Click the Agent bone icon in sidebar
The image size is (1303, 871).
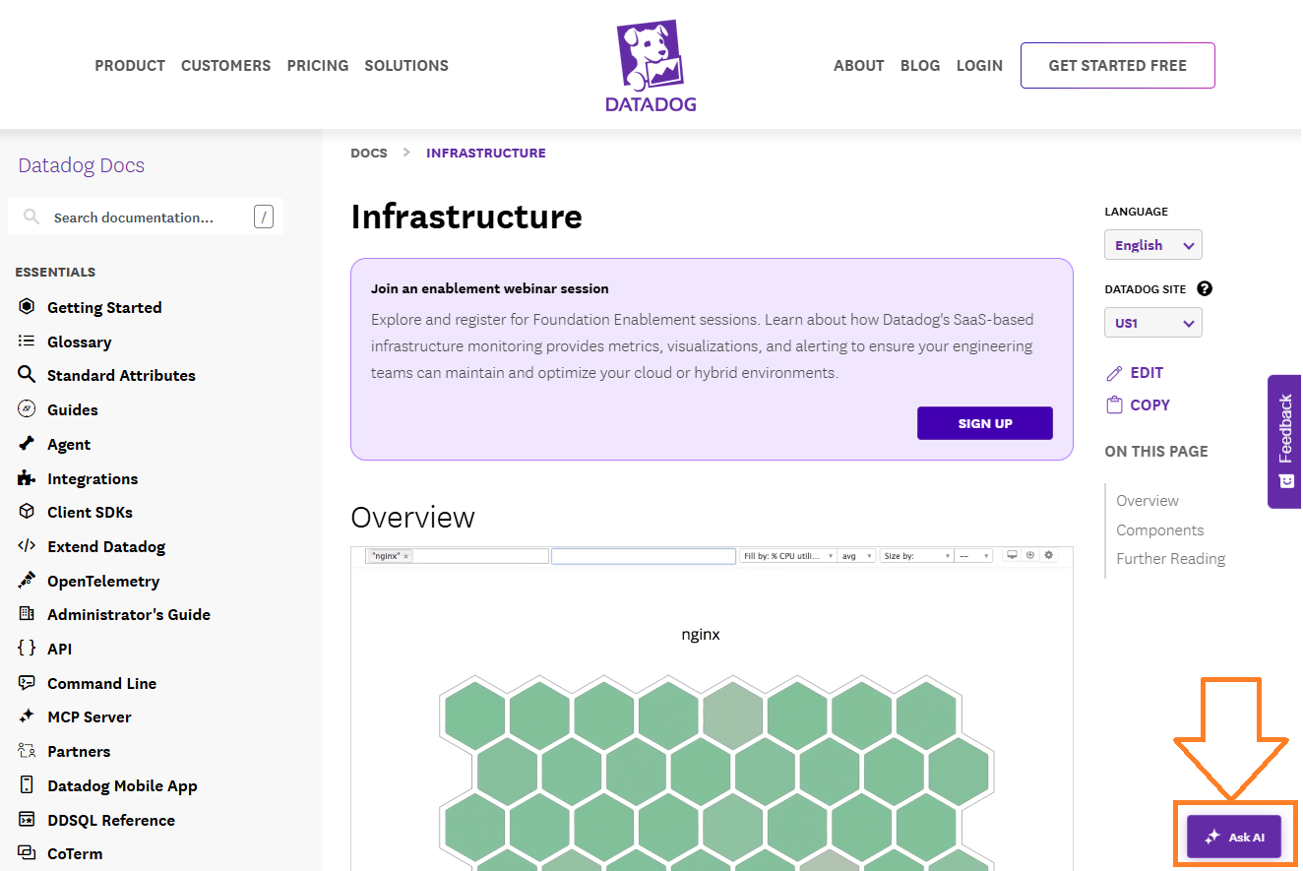(27, 444)
